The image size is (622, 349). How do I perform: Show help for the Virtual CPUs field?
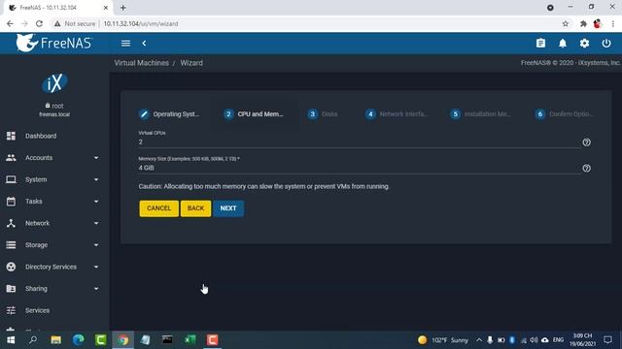pyautogui.click(x=586, y=143)
